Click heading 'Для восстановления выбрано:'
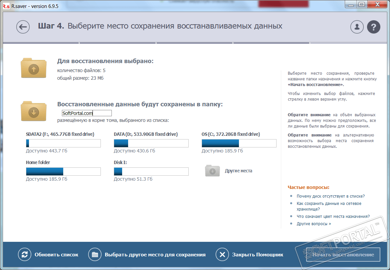The image size is (390, 270). [105, 61]
